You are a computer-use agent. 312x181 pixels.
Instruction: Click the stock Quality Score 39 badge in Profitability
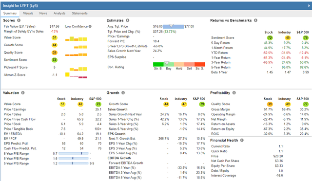pyautogui.click(x=270, y=104)
